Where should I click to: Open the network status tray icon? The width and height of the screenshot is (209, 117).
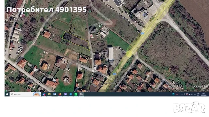coord(195,94)
